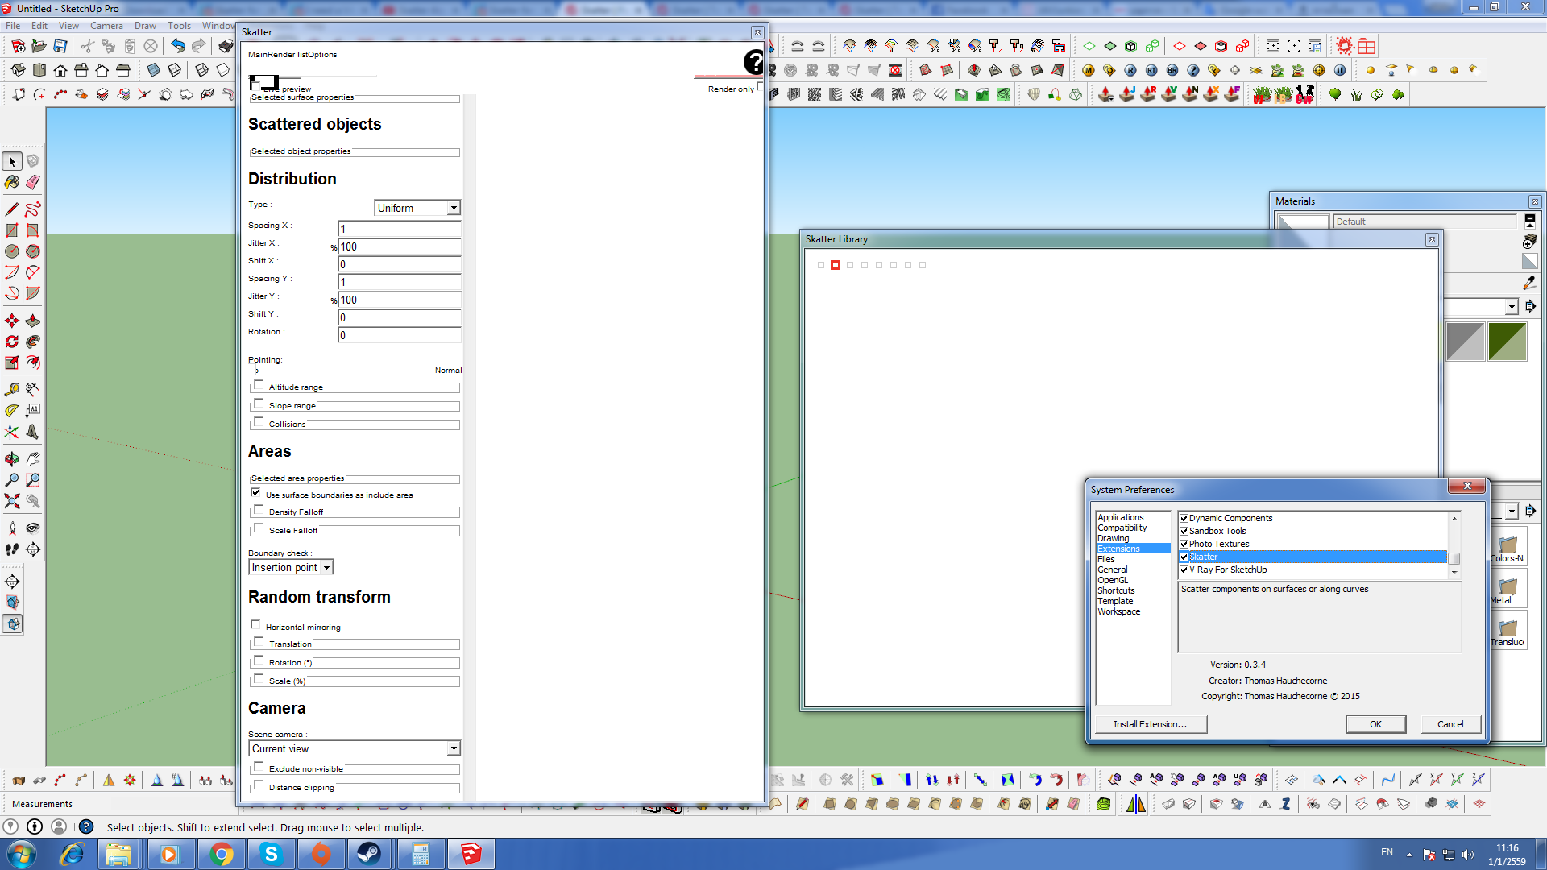Click the Undo arrow in toolbar
This screenshot has width=1547, height=870.
click(178, 46)
